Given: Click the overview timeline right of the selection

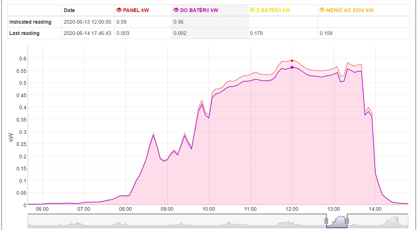Looking at the screenshot, I should pyautogui.click(x=378, y=221).
